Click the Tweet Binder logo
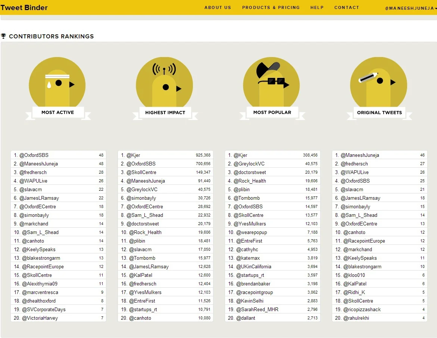The height and width of the screenshot is (338, 437). tap(24, 7)
